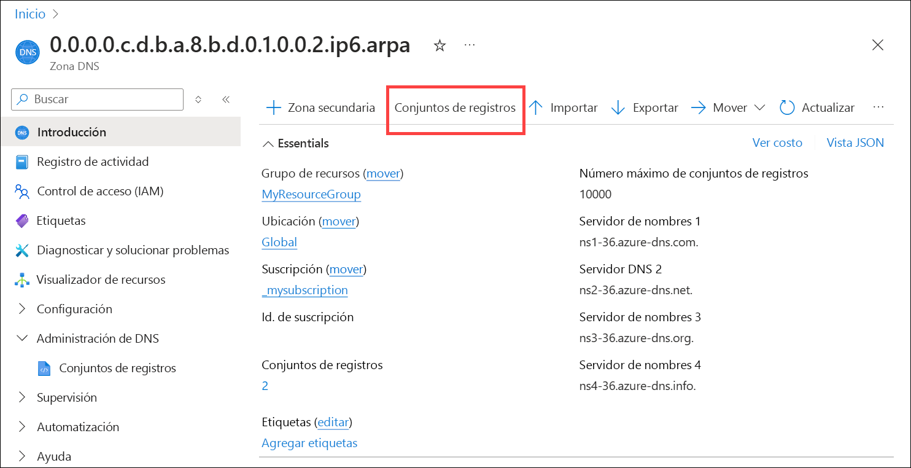Click the Actualizar refresh icon
The width and height of the screenshot is (911, 468).
coord(787,107)
